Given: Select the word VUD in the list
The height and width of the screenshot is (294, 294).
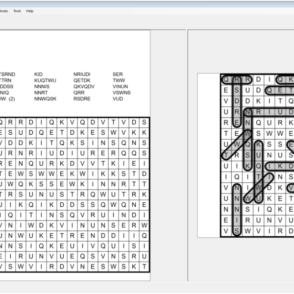Looking at the screenshot, I should pyautogui.click(x=118, y=98).
